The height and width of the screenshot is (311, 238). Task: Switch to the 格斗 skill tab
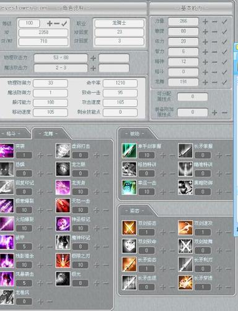coord(14,133)
